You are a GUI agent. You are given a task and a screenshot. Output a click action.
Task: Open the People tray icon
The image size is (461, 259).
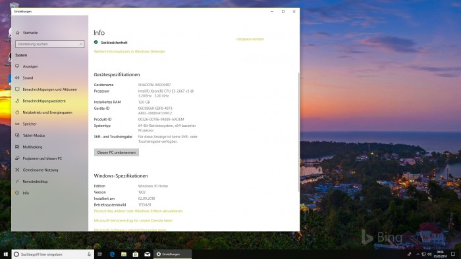(409, 254)
